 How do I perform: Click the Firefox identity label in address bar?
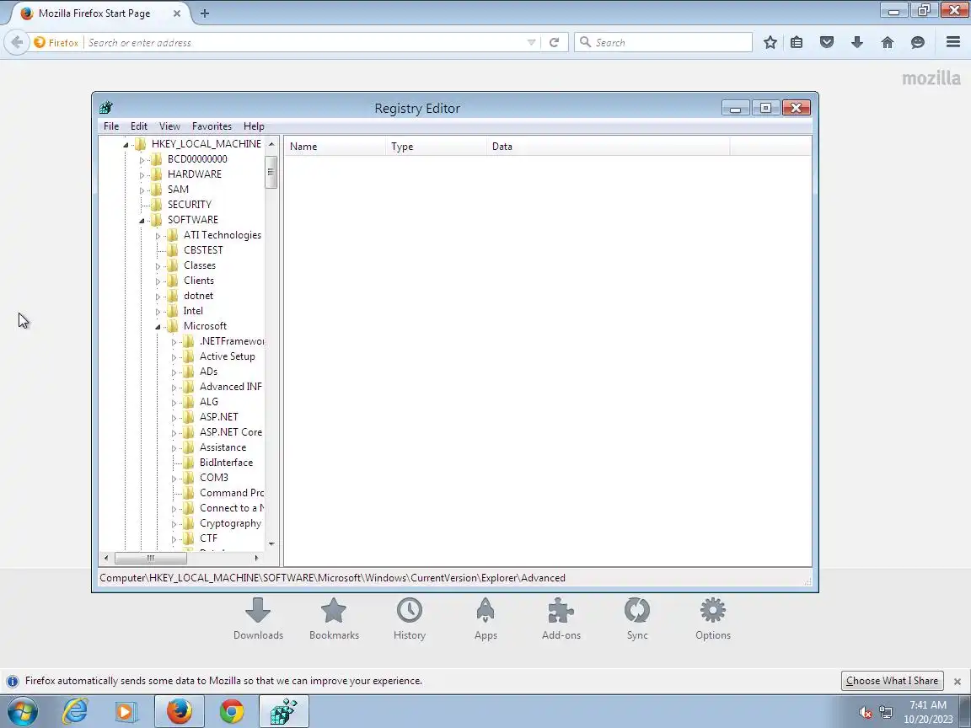point(57,42)
